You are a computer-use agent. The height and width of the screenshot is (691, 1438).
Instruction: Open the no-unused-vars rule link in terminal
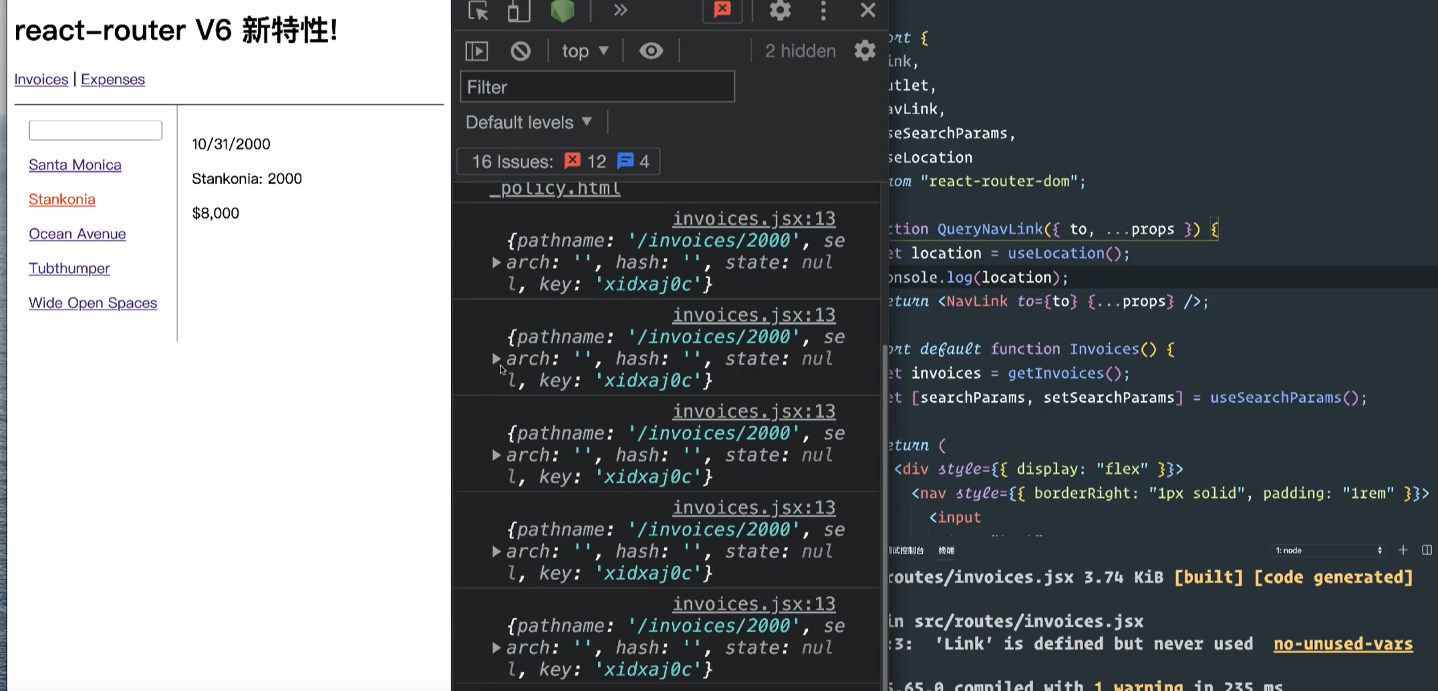click(x=1343, y=644)
